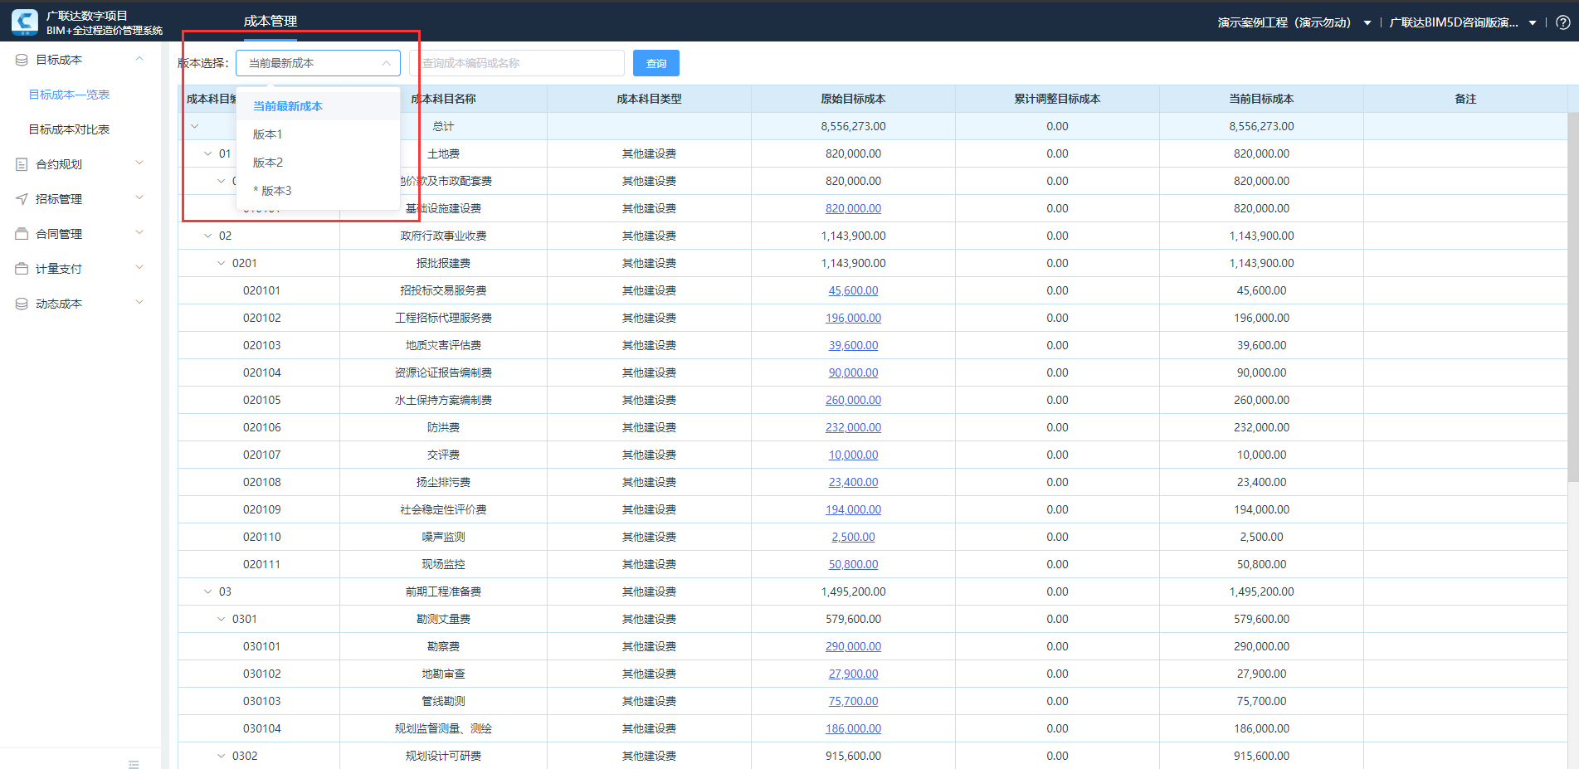This screenshot has height=769, width=1579.
Task: Select the 前期工程准备费 name cell
Action: point(443,591)
